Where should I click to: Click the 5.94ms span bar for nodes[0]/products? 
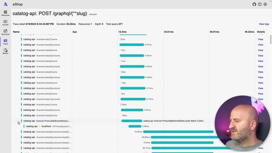pos(132,110)
